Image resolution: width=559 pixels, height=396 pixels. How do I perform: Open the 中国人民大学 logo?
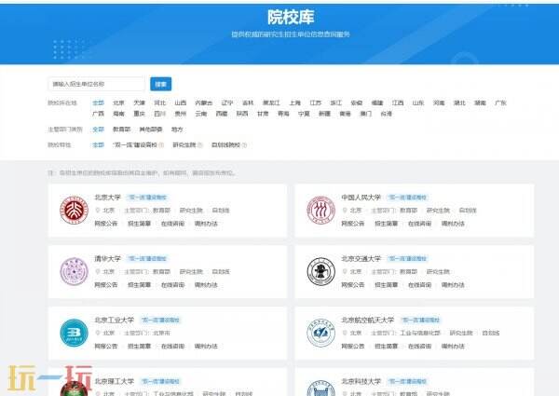tap(320, 211)
